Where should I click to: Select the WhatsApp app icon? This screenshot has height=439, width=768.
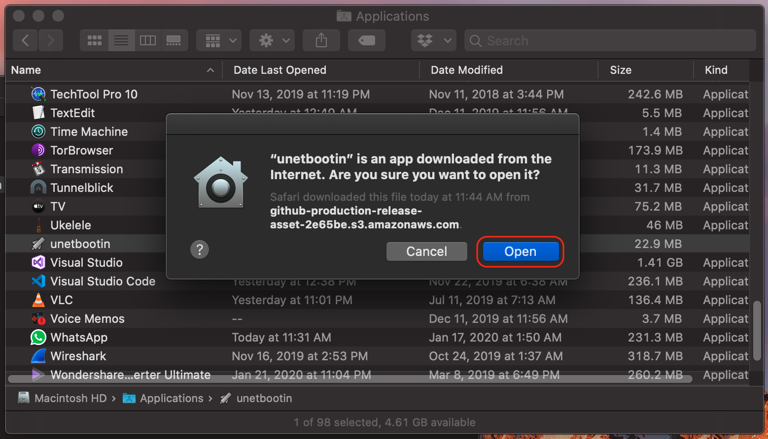[38, 337]
